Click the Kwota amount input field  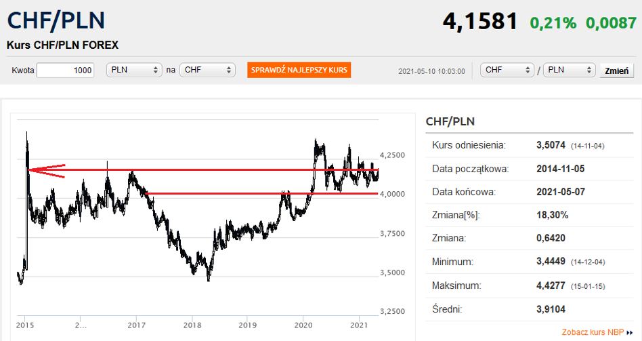point(65,71)
